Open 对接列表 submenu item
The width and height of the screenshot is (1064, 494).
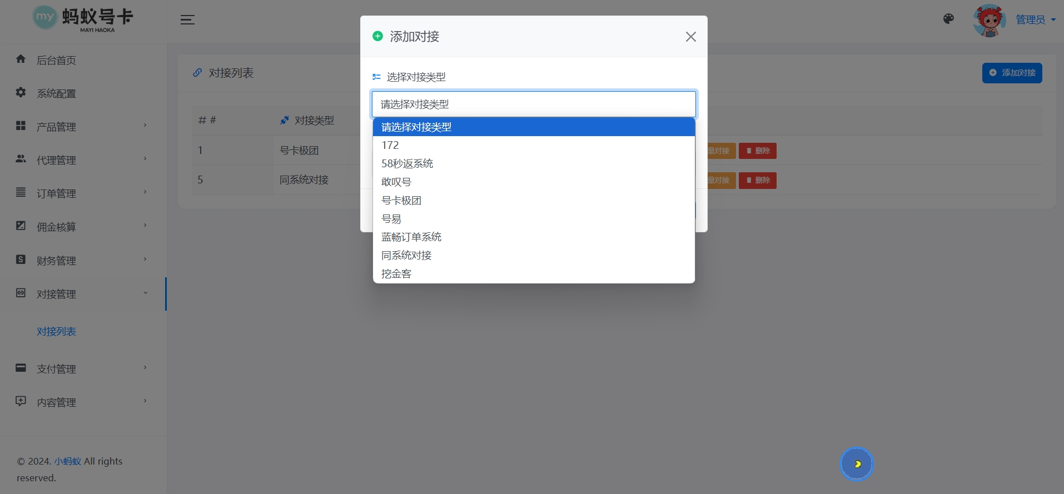click(56, 332)
